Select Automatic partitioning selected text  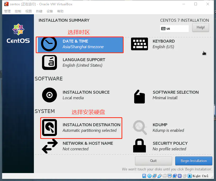click(x=89, y=130)
